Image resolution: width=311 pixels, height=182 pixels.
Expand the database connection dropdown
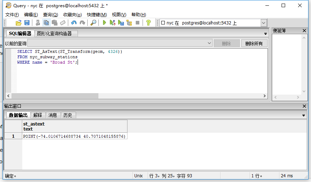(263, 23)
